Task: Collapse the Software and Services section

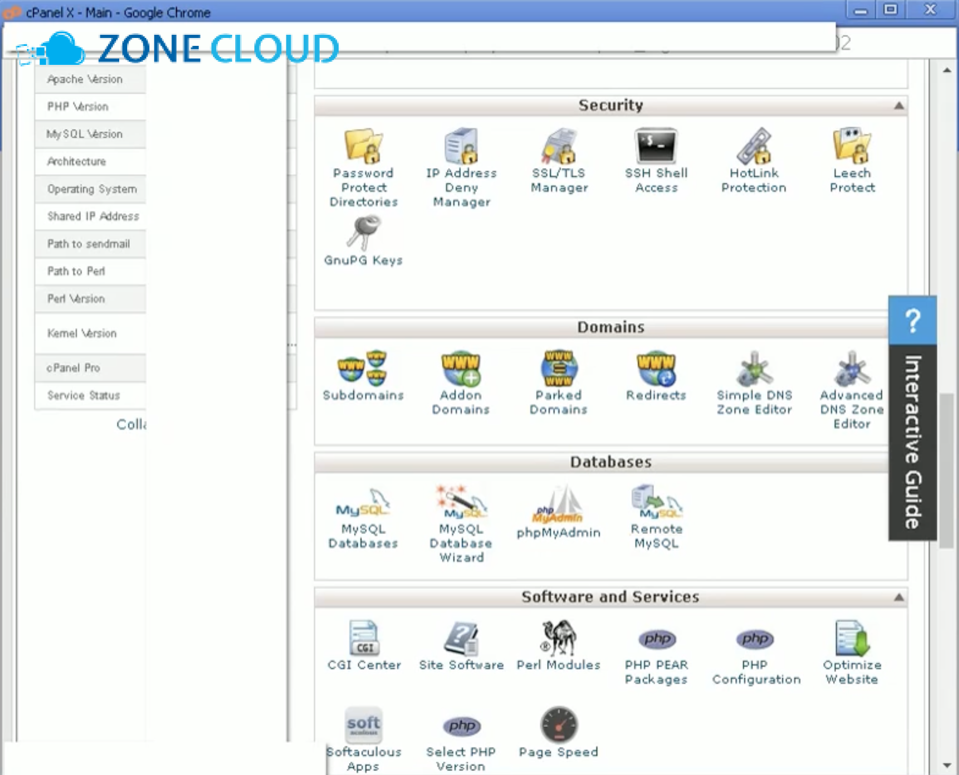Action: coord(899,597)
